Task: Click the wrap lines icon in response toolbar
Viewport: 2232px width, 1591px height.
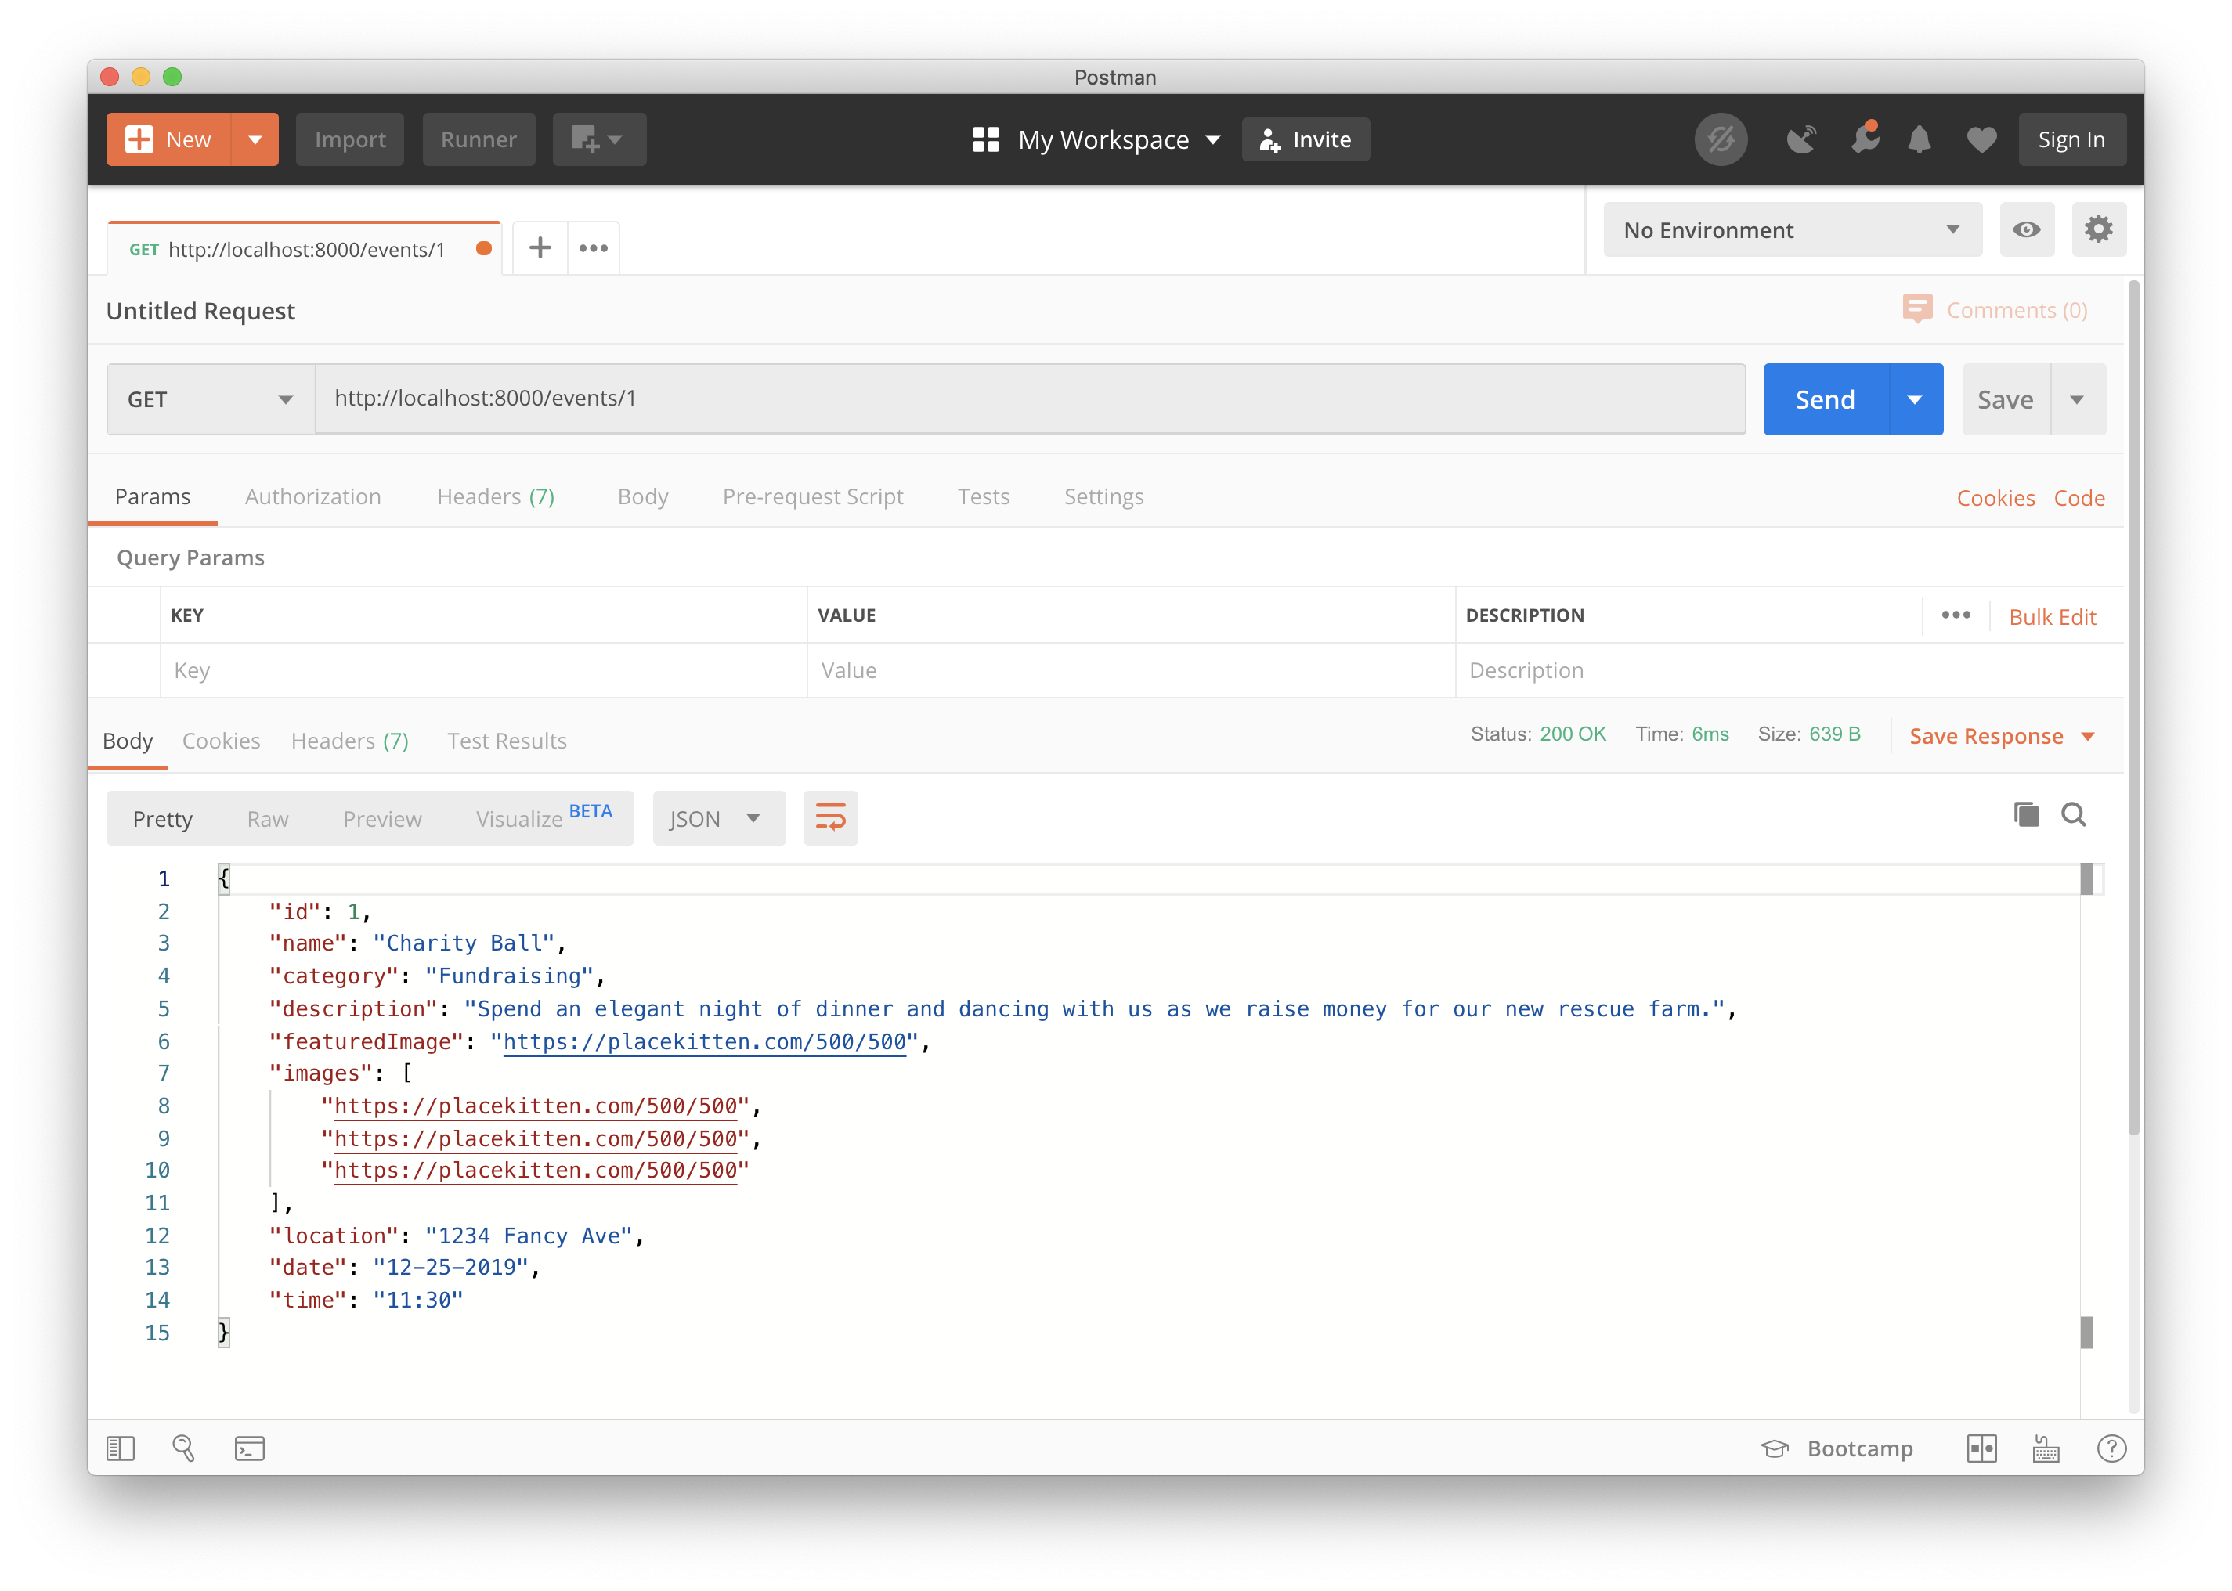Action: tap(830, 818)
